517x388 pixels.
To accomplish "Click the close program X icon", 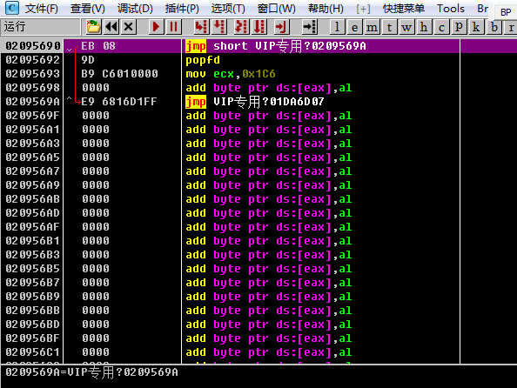I will [x=129, y=27].
